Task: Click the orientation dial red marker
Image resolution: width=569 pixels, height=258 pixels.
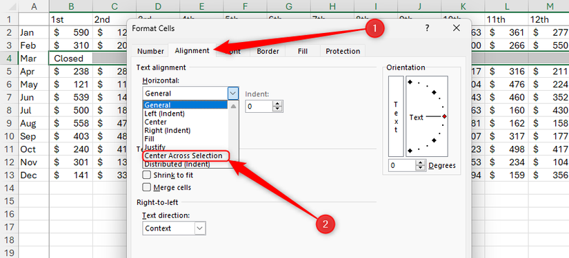Action: point(445,116)
